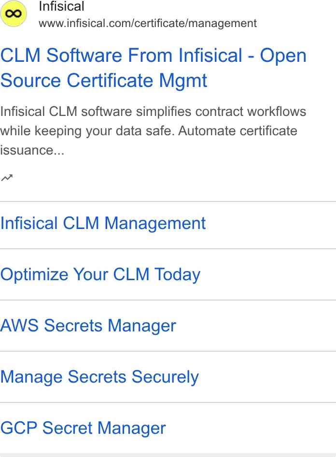Click the truncated word issuance... in the description
This screenshot has width=336, height=457.
[32, 150]
